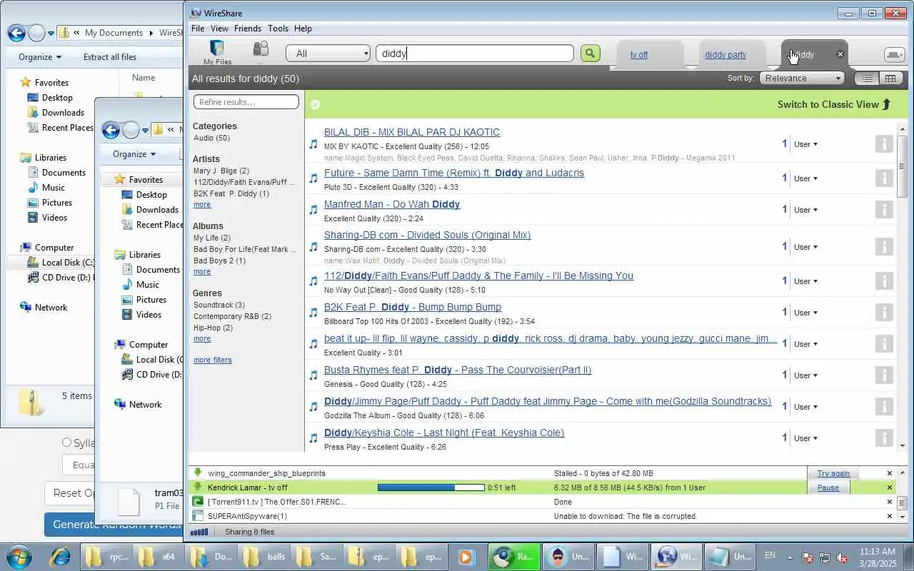Expand User dropdown for Godzilla Soundtracks result

[x=805, y=407]
